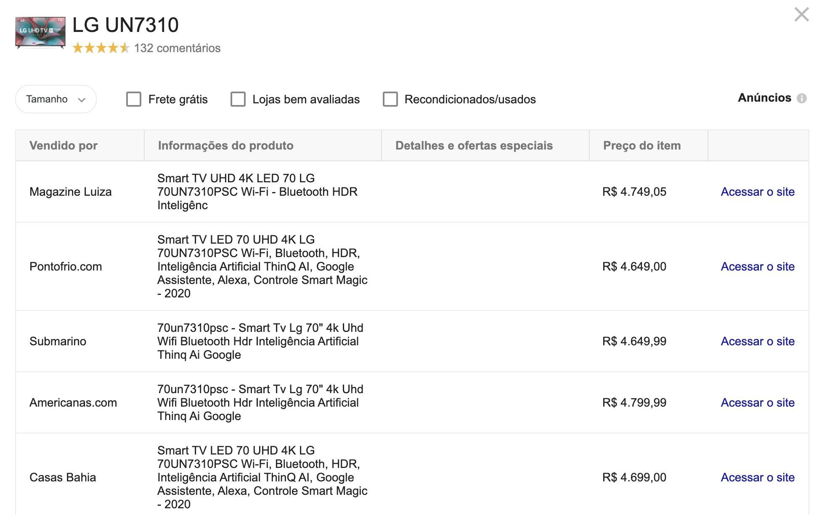Viewport: 827px width, 515px height.
Task: Click the star rating for LG UN7310
Action: click(101, 48)
